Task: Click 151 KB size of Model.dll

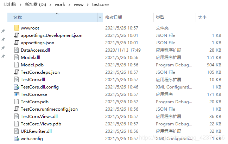Action: 214,58
